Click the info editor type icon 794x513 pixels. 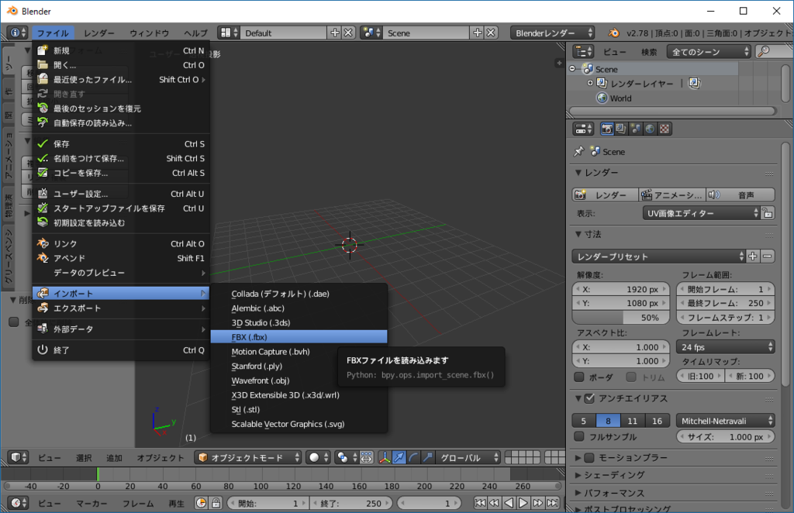[x=17, y=33]
